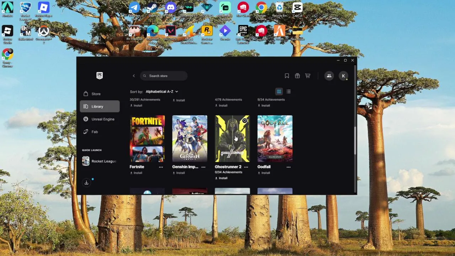The width and height of the screenshot is (455, 256).
Task: Open the wishlist bookmark icon
Action: pos(287,76)
